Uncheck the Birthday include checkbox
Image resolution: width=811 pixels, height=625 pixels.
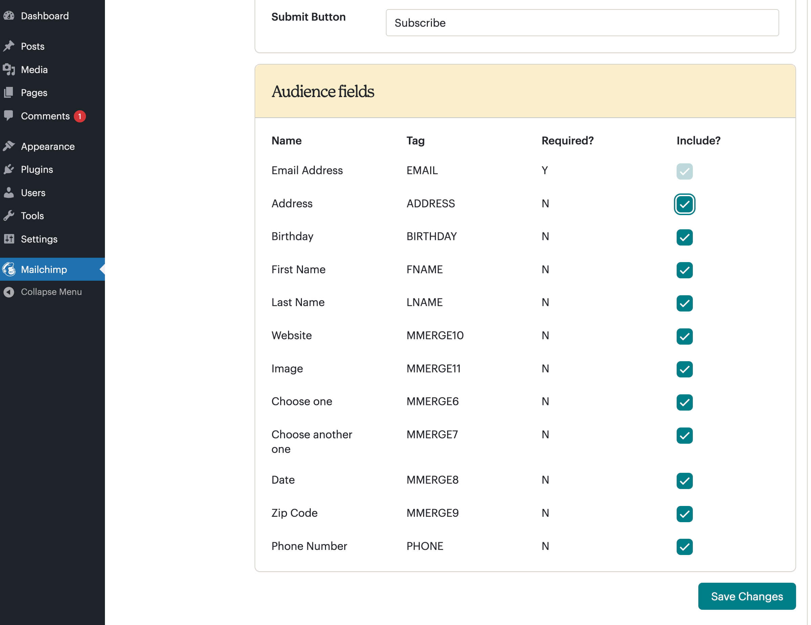click(684, 237)
